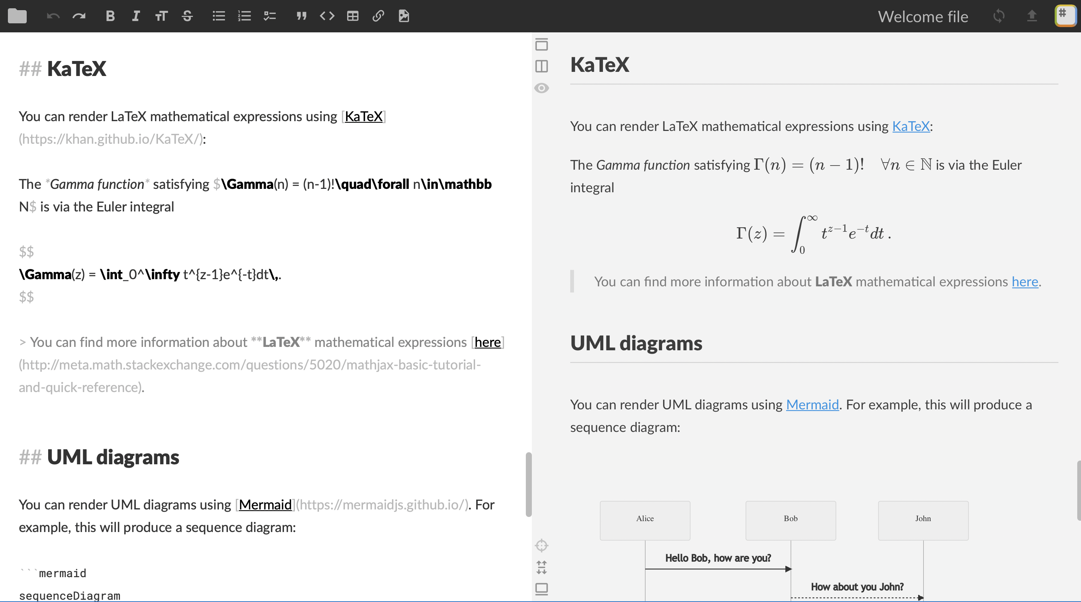Open the KaTeX link in preview
The width and height of the screenshot is (1081, 602).
(911, 126)
